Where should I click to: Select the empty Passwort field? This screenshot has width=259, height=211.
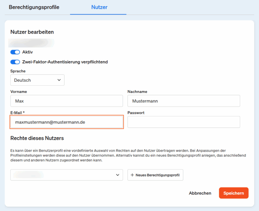184,122
